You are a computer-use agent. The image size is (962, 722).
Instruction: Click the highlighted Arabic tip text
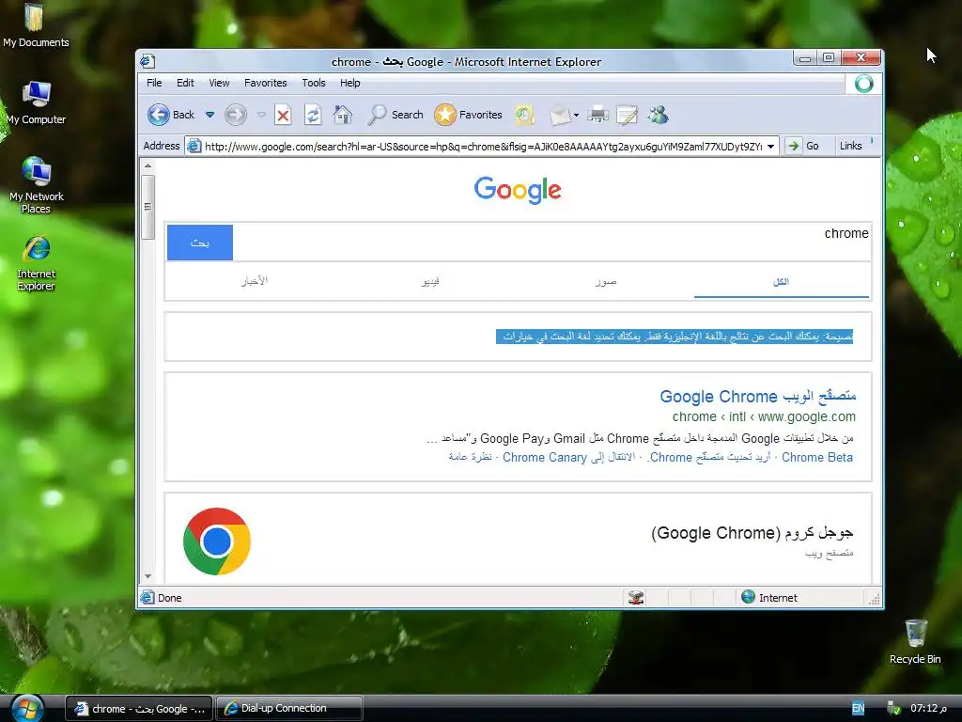click(675, 337)
